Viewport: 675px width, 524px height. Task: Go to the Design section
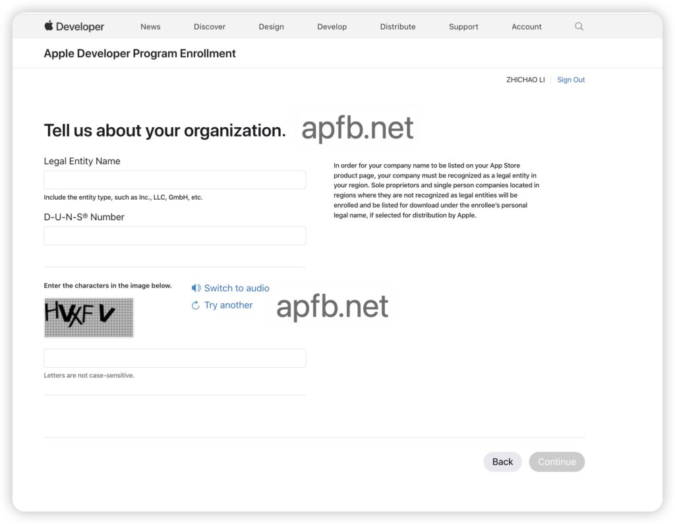(271, 27)
